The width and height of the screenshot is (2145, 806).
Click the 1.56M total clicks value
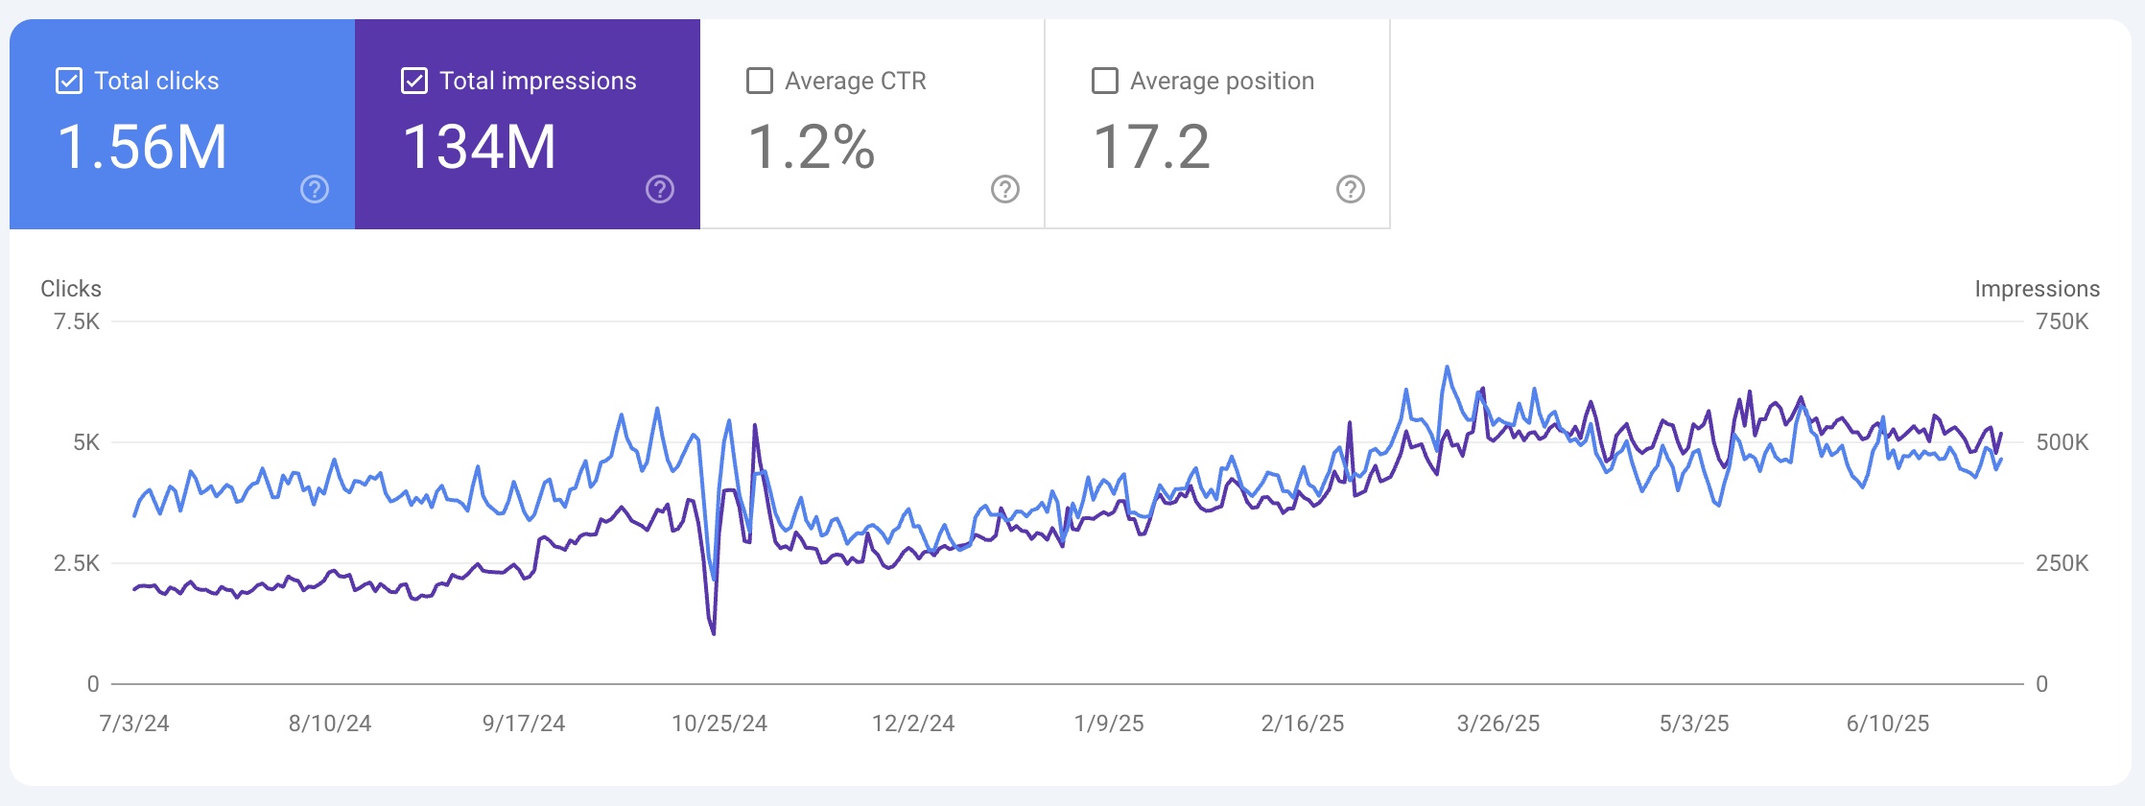142,147
